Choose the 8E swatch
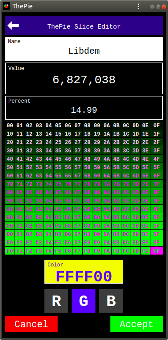This screenshot has width=168, height=340. [146, 192]
